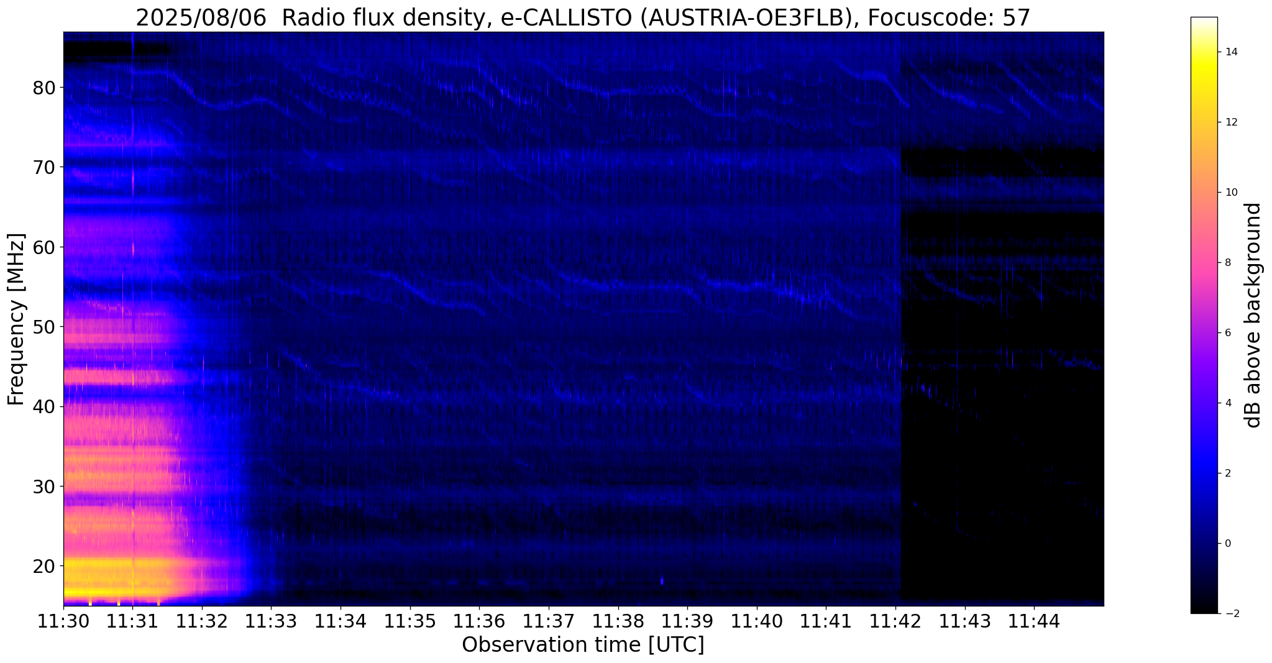The width and height of the screenshot is (1272, 663).
Task: Click the 30 MHz frequency tick label
Action: tap(44, 486)
